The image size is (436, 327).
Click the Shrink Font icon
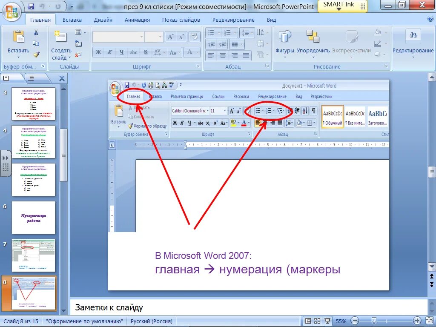(x=181, y=37)
